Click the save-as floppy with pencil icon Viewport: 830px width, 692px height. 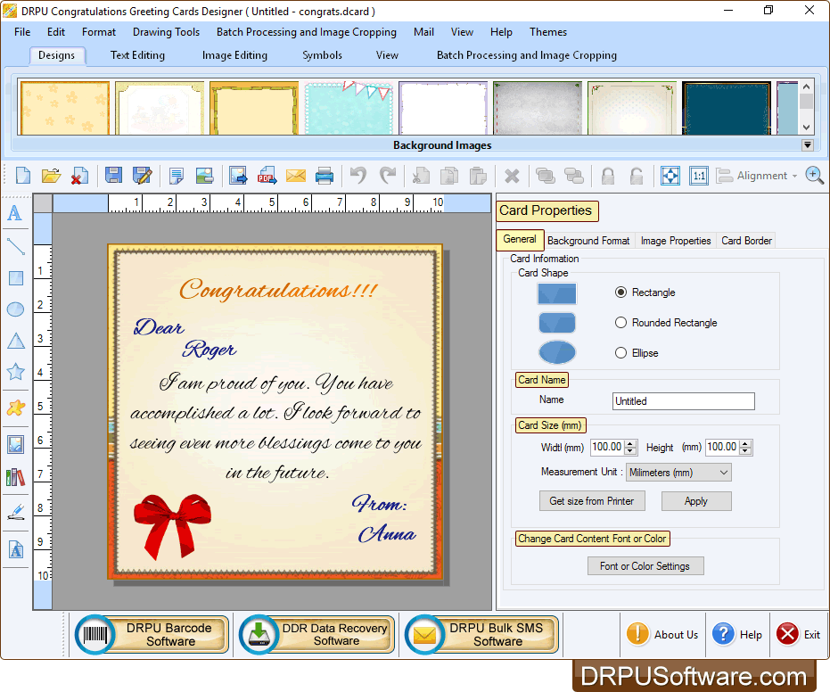click(143, 176)
